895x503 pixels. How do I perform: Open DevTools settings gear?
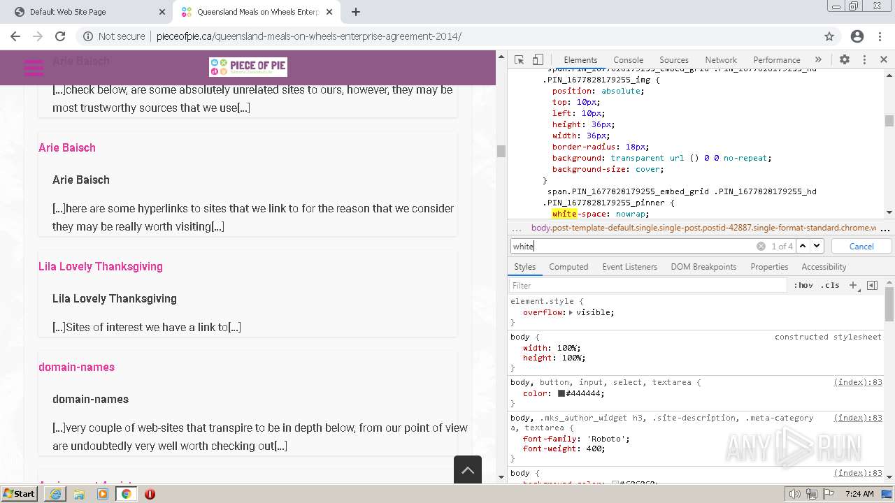[845, 60]
